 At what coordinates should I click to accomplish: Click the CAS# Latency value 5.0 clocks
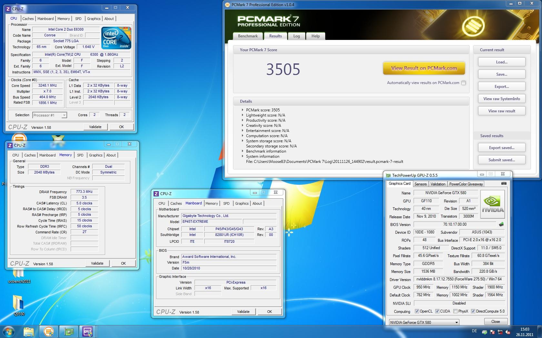[84, 203]
